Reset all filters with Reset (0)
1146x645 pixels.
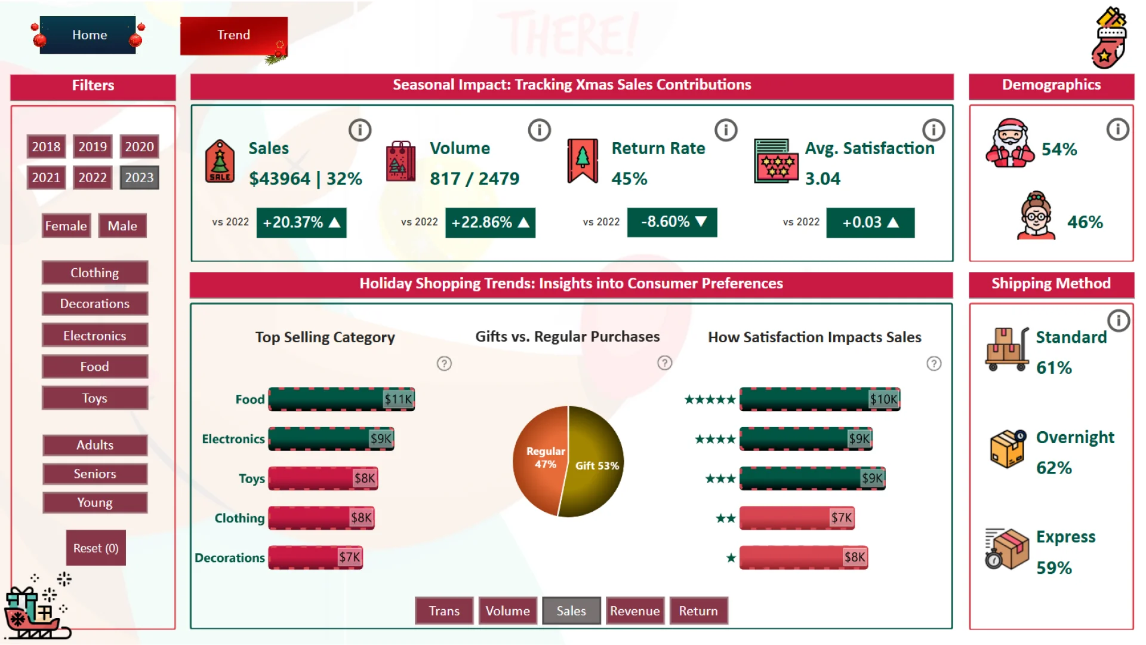point(96,548)
